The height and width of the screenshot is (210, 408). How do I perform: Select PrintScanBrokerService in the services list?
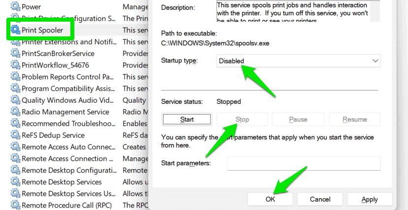coord(58,54)
